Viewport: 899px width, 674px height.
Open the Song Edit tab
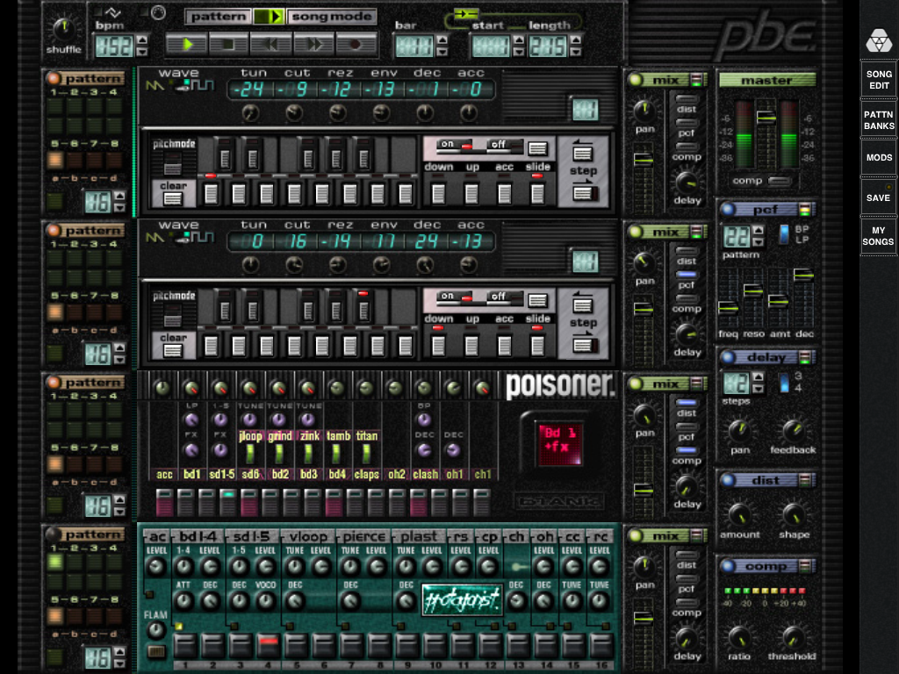point(878,80)
